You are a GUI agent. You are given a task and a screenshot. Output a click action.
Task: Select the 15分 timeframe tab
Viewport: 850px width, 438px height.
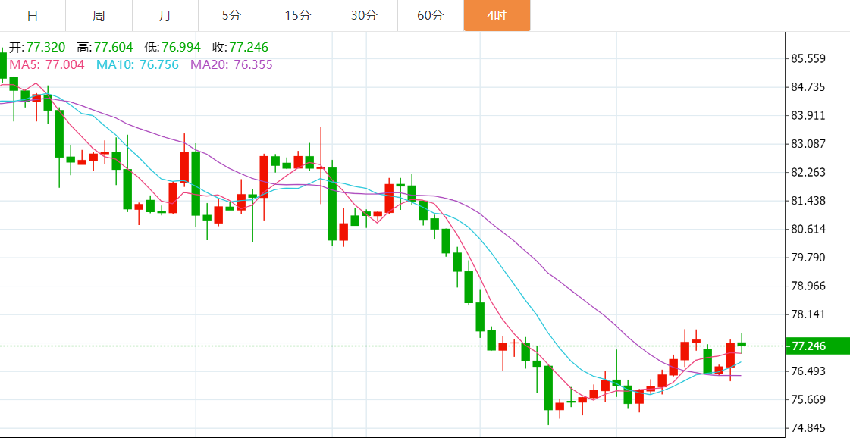click(x=298, y=16)
